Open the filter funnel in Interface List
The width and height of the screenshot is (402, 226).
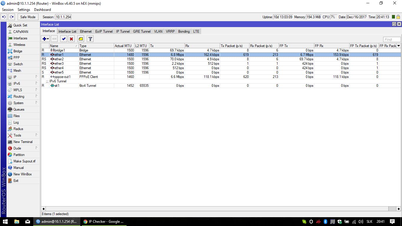(90, 39)
